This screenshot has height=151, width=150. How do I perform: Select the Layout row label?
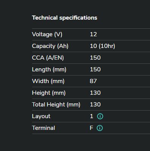[41, 116]
